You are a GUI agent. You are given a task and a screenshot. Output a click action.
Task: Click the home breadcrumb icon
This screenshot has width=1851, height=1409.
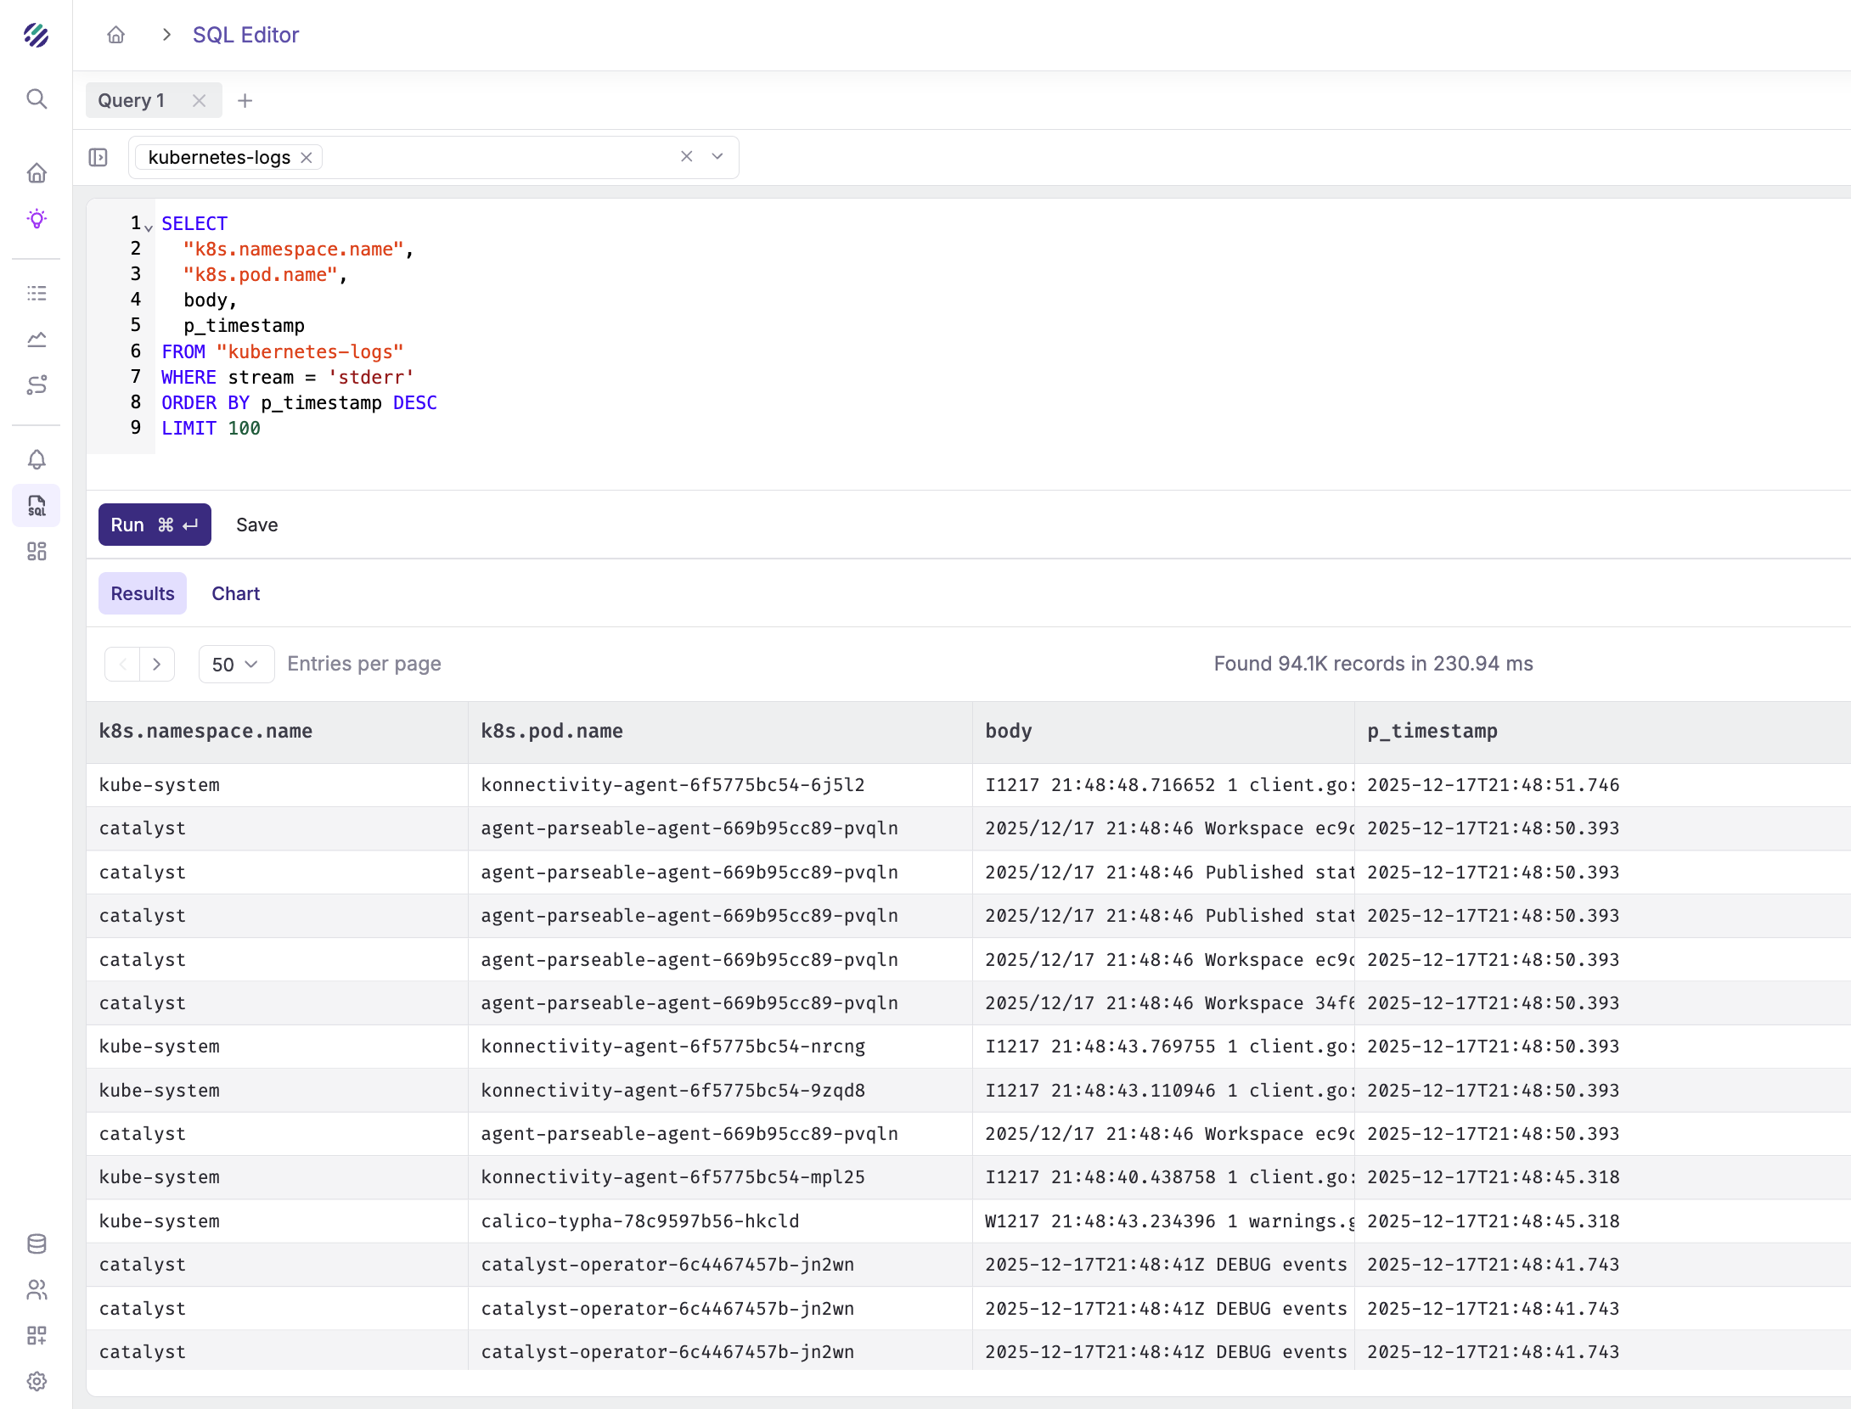point(116,35)
